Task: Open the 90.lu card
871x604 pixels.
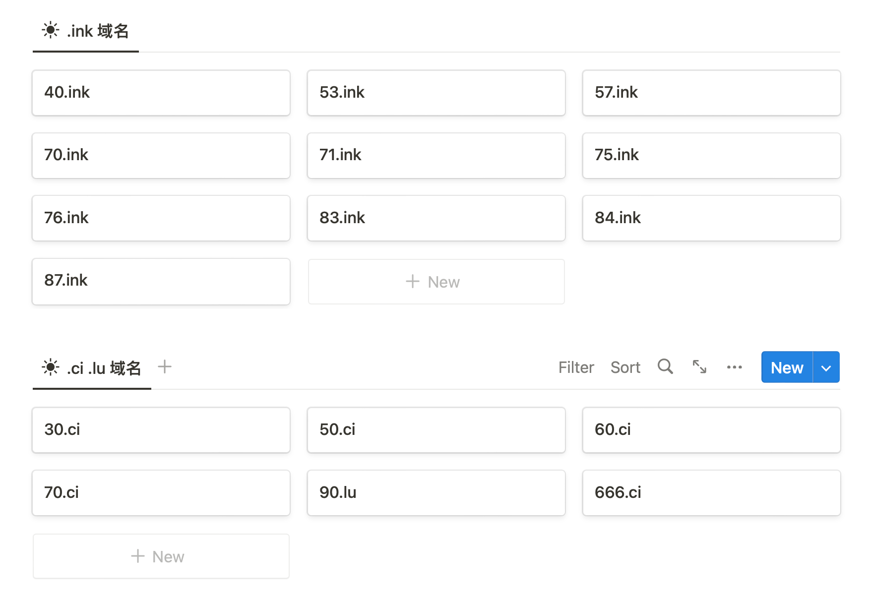Action: pyautogui.click(x=436, y=493)
